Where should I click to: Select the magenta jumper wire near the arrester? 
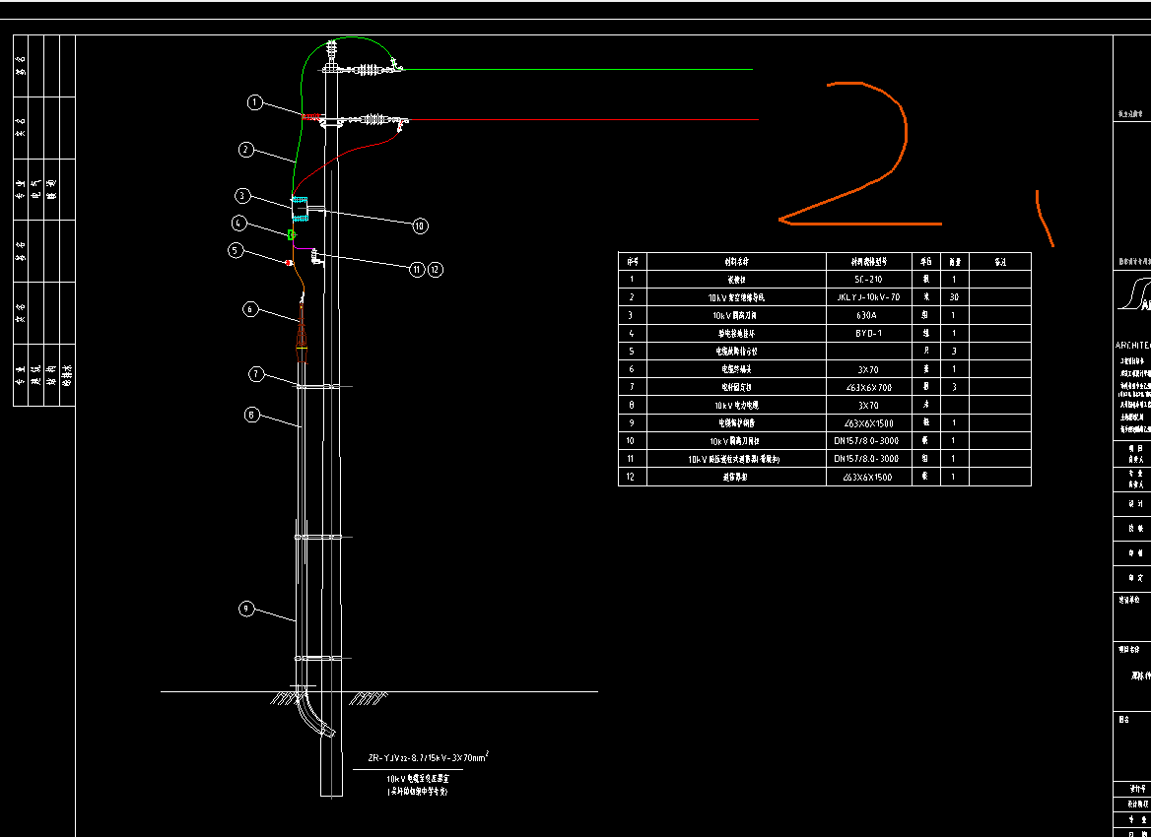[304, 248]
